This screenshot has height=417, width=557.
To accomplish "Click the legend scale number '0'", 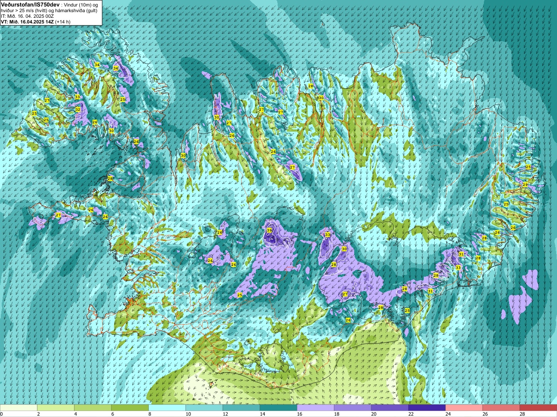I will point(1,414).
